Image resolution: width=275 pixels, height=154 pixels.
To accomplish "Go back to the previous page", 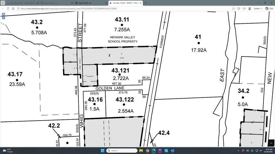I will [x=3, y=8].
